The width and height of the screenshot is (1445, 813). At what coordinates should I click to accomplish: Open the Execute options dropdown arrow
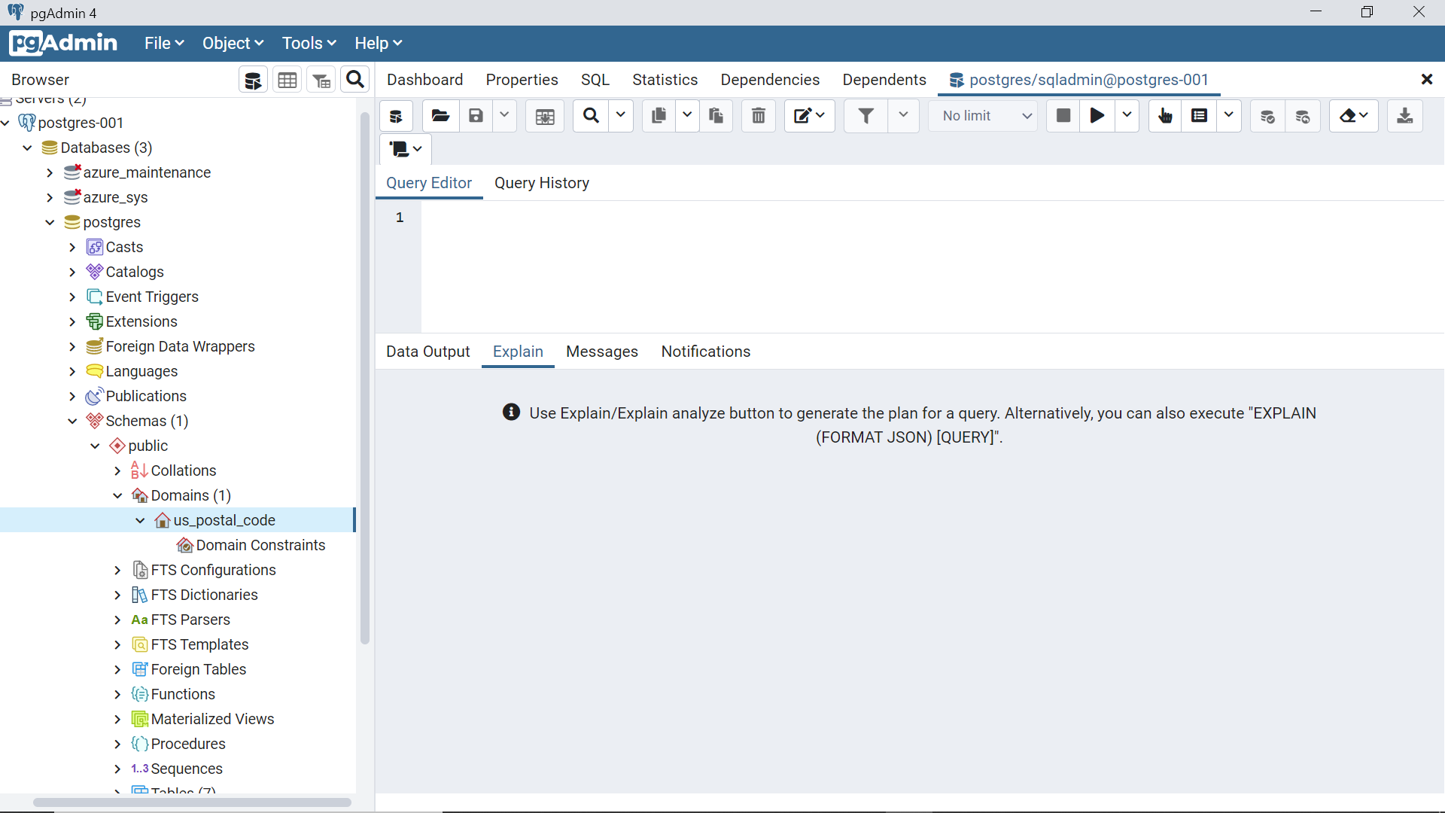[x=1127, y=116]
